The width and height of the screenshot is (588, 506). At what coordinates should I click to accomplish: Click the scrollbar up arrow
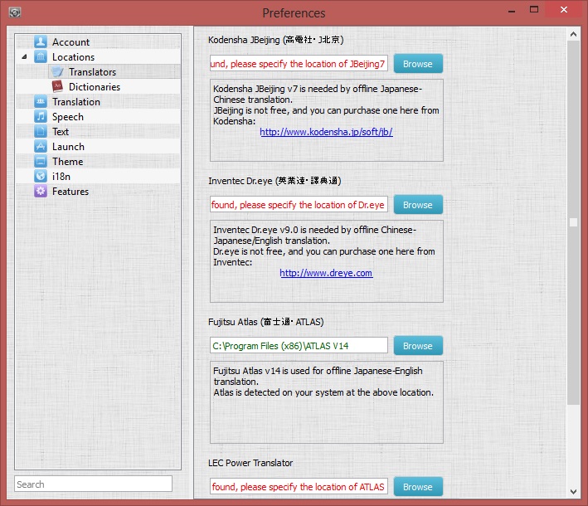(x=573, y=34)
